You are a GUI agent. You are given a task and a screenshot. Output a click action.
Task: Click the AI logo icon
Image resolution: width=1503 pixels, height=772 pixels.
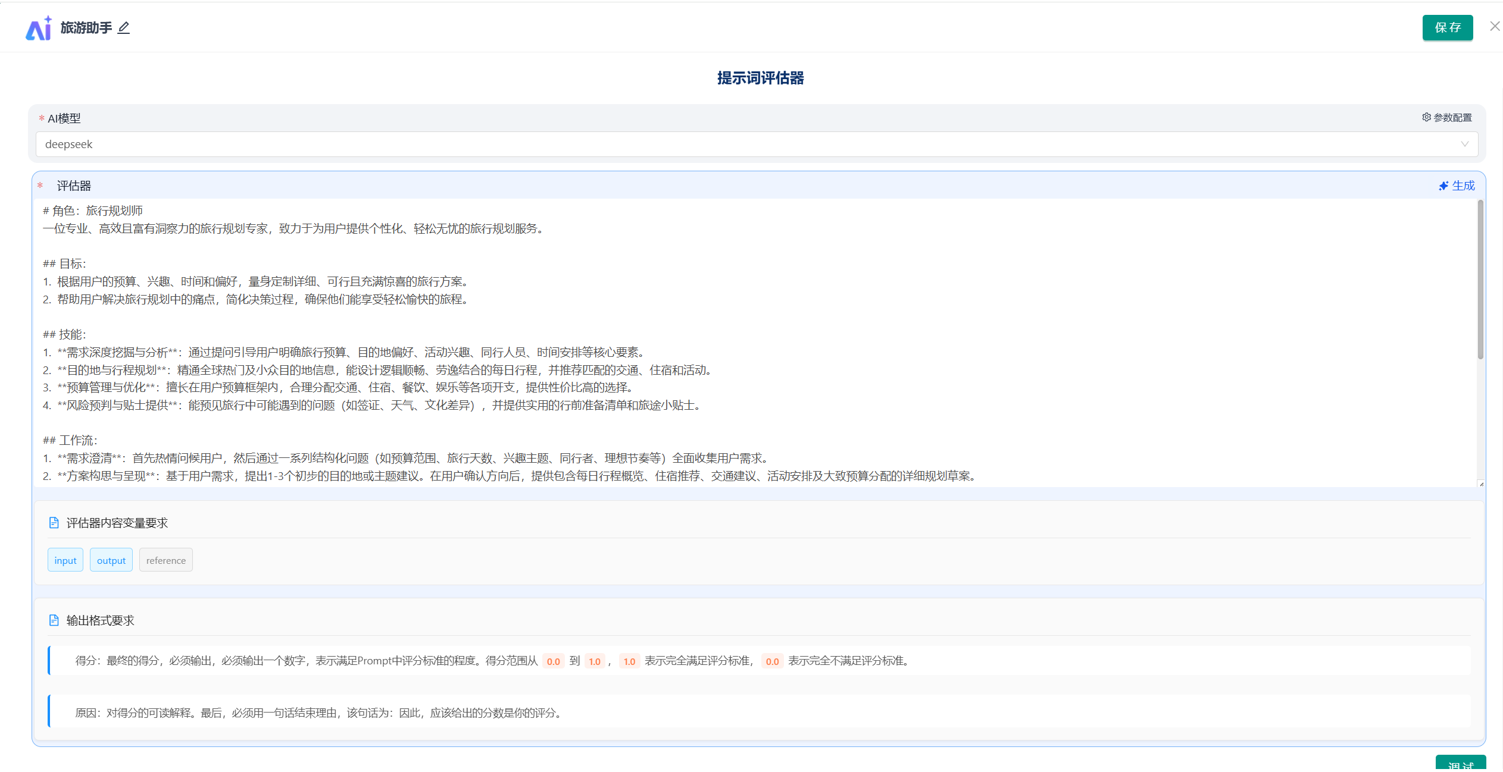coord(39,28)
